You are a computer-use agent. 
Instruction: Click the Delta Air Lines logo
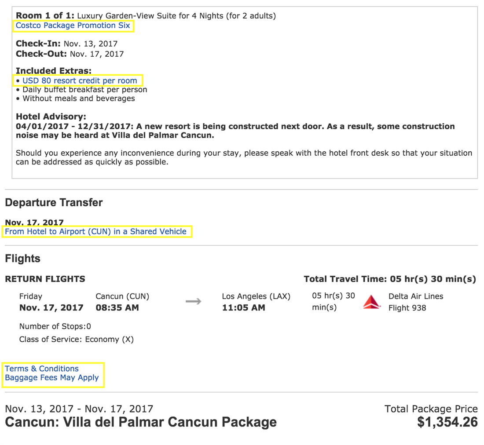[x=371, y=302]
